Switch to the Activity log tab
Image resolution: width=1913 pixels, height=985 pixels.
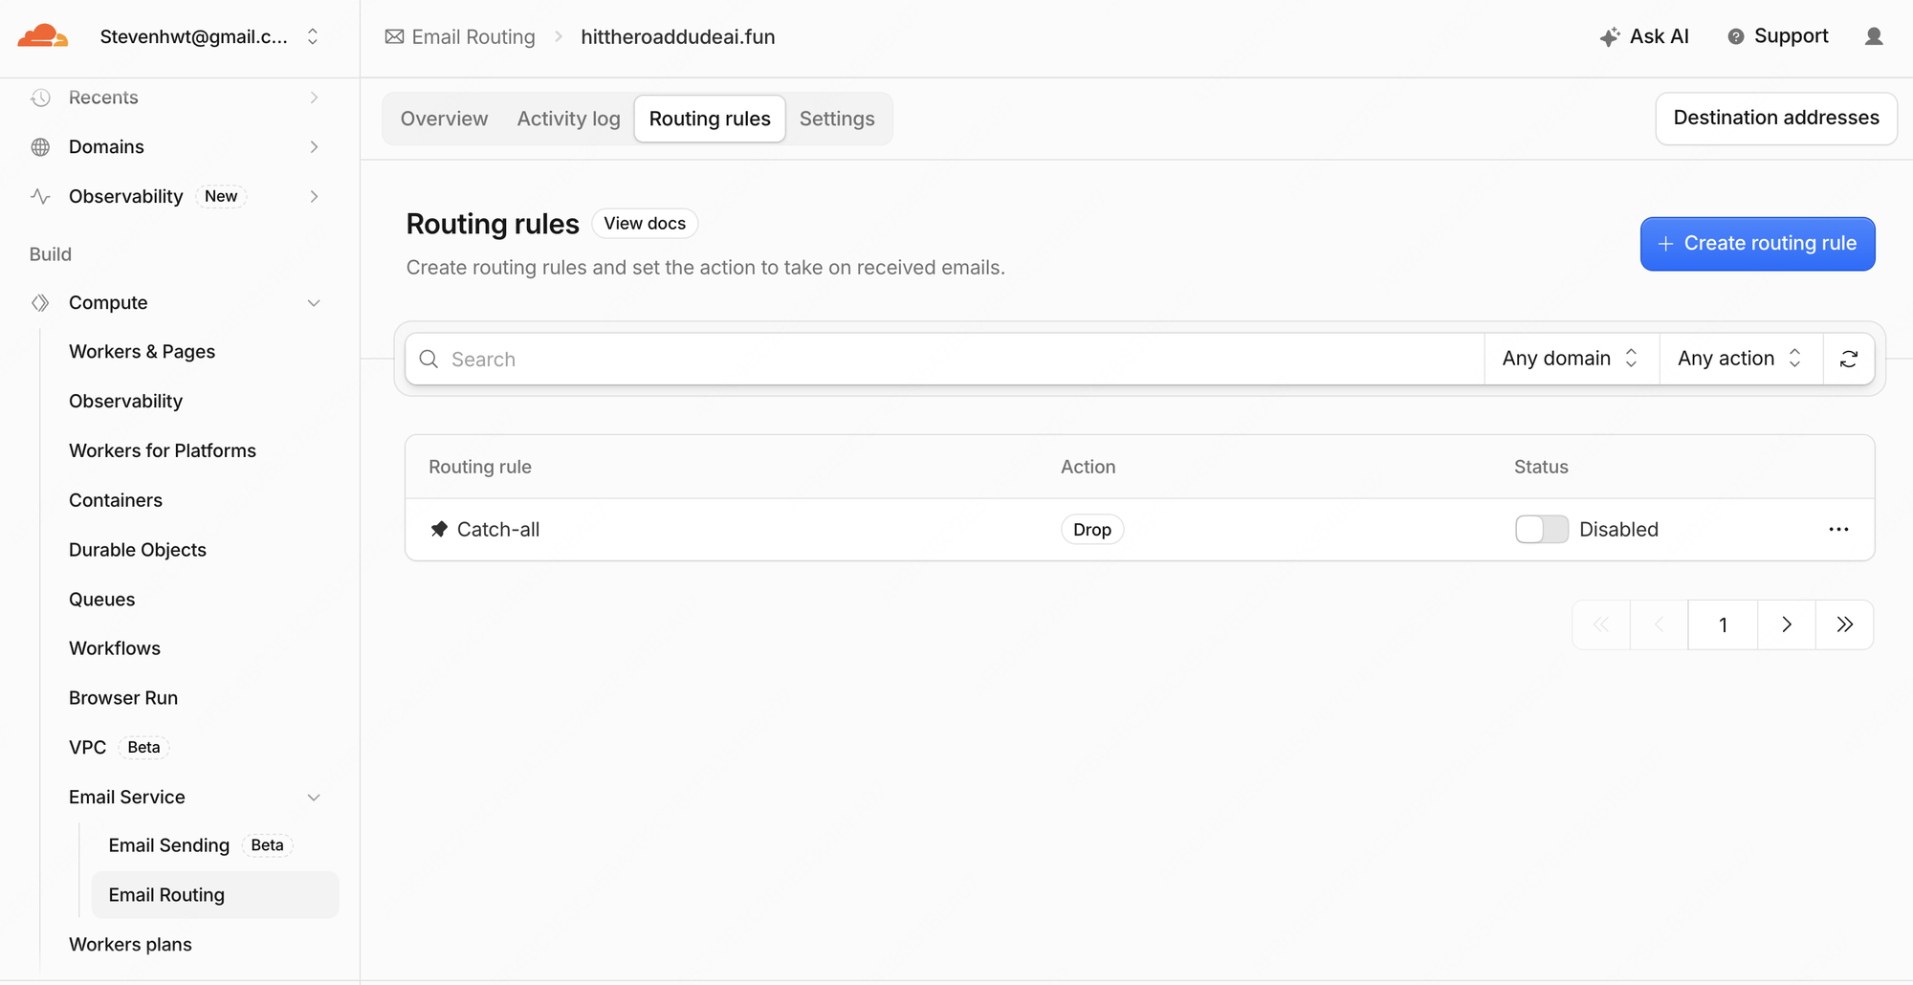point(568,119)
